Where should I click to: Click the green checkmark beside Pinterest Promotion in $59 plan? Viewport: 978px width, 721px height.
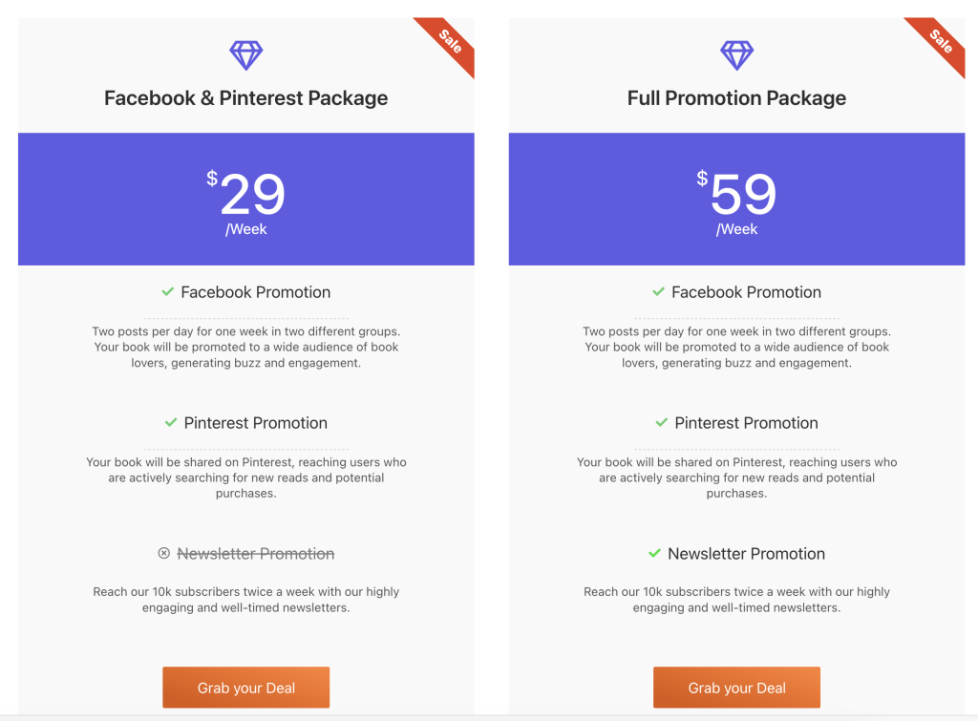pos(662,422)
